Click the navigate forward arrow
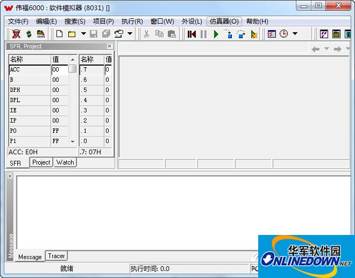The image size is (355, 278). (338, 49)
